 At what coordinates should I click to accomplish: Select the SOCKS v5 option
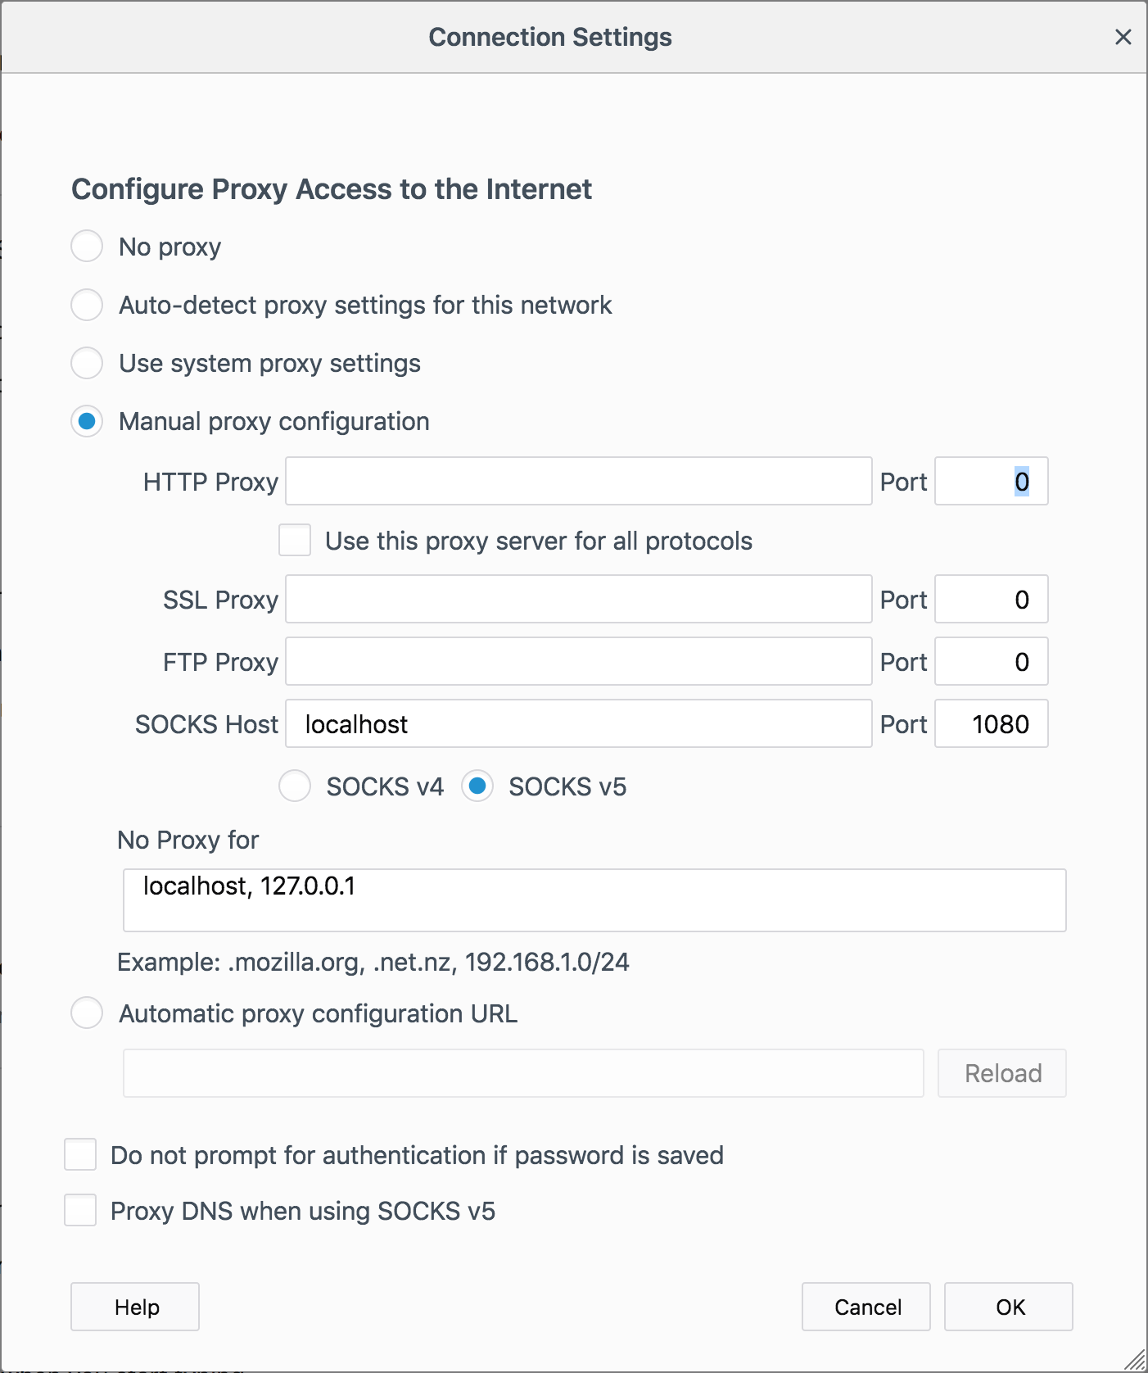[x=477, y=786]
